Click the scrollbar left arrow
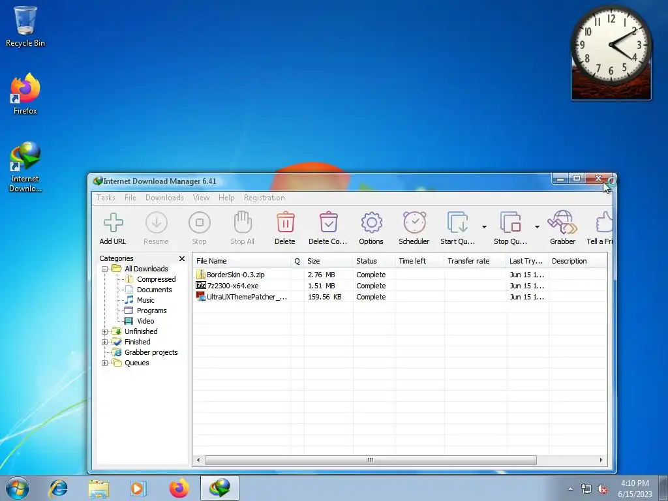Image resolution: width=668 pixels, height=501 pixels. (x=198, y=460)
